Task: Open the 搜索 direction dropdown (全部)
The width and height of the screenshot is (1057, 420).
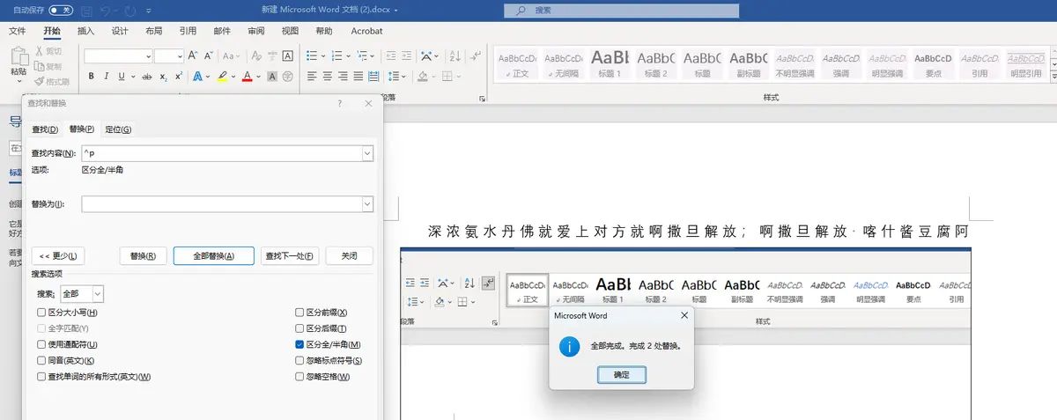Action: pyautogui.click(x=98, y=293)
